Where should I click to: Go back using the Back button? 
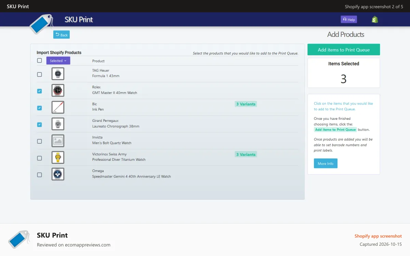tap(61, 34)
